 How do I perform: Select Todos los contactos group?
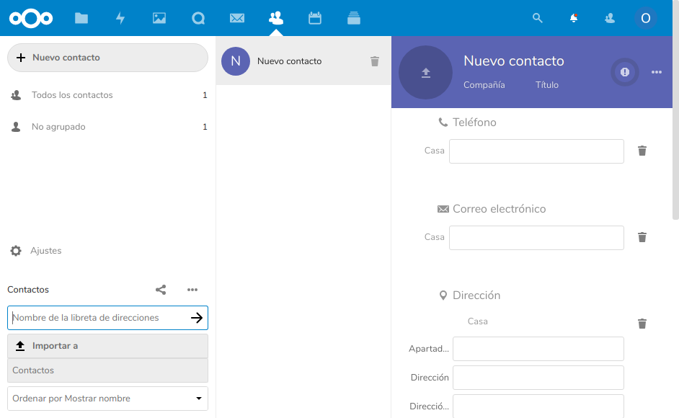[72, 95]
